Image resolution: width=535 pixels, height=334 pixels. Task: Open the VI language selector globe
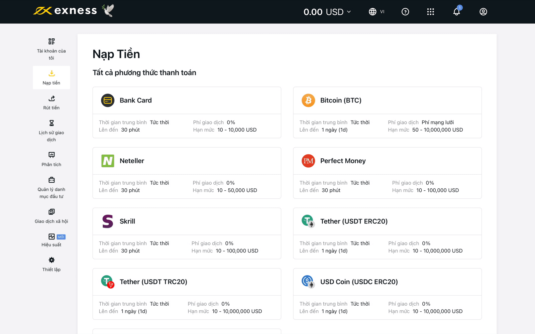377,12
